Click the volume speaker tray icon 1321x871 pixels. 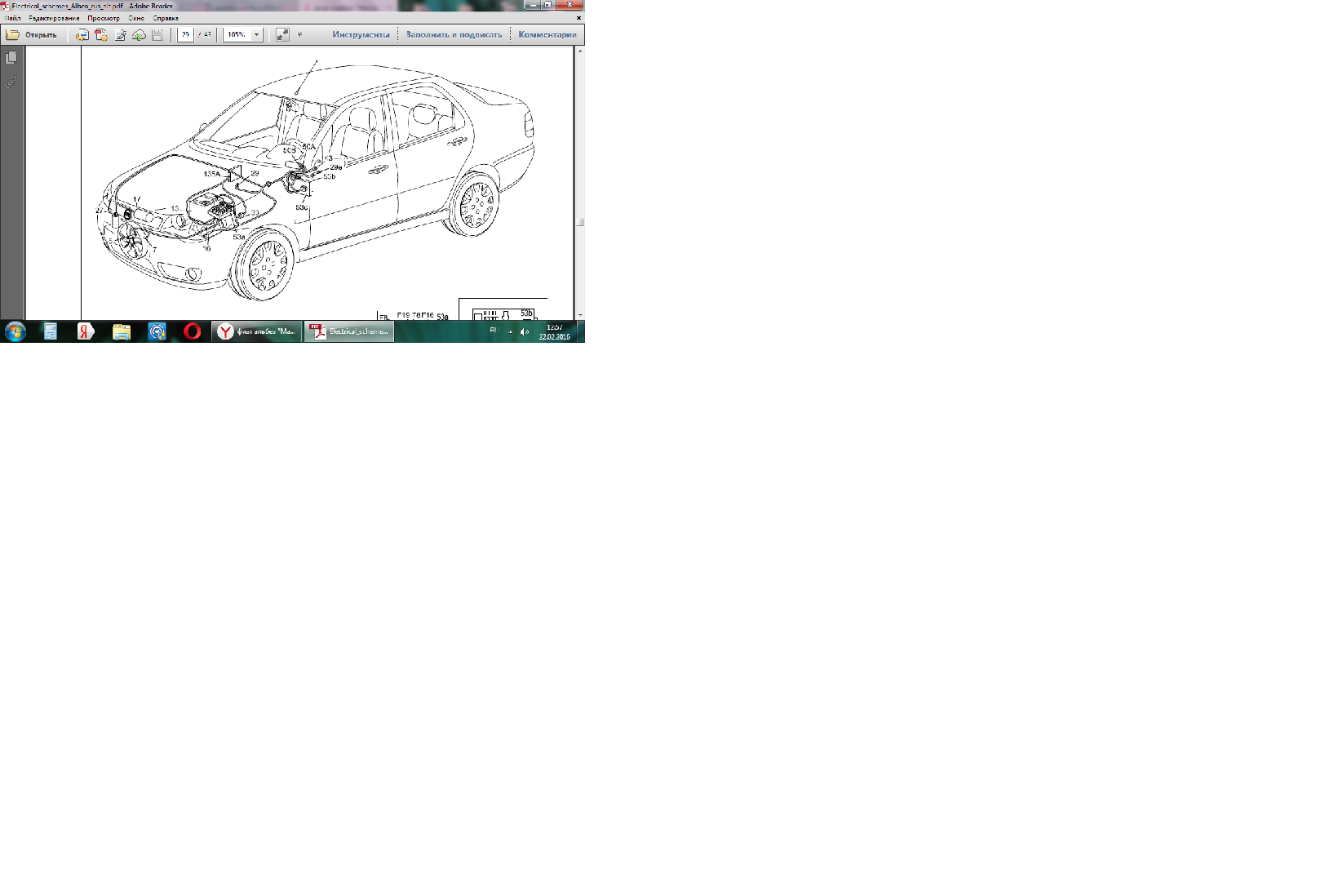525,331
